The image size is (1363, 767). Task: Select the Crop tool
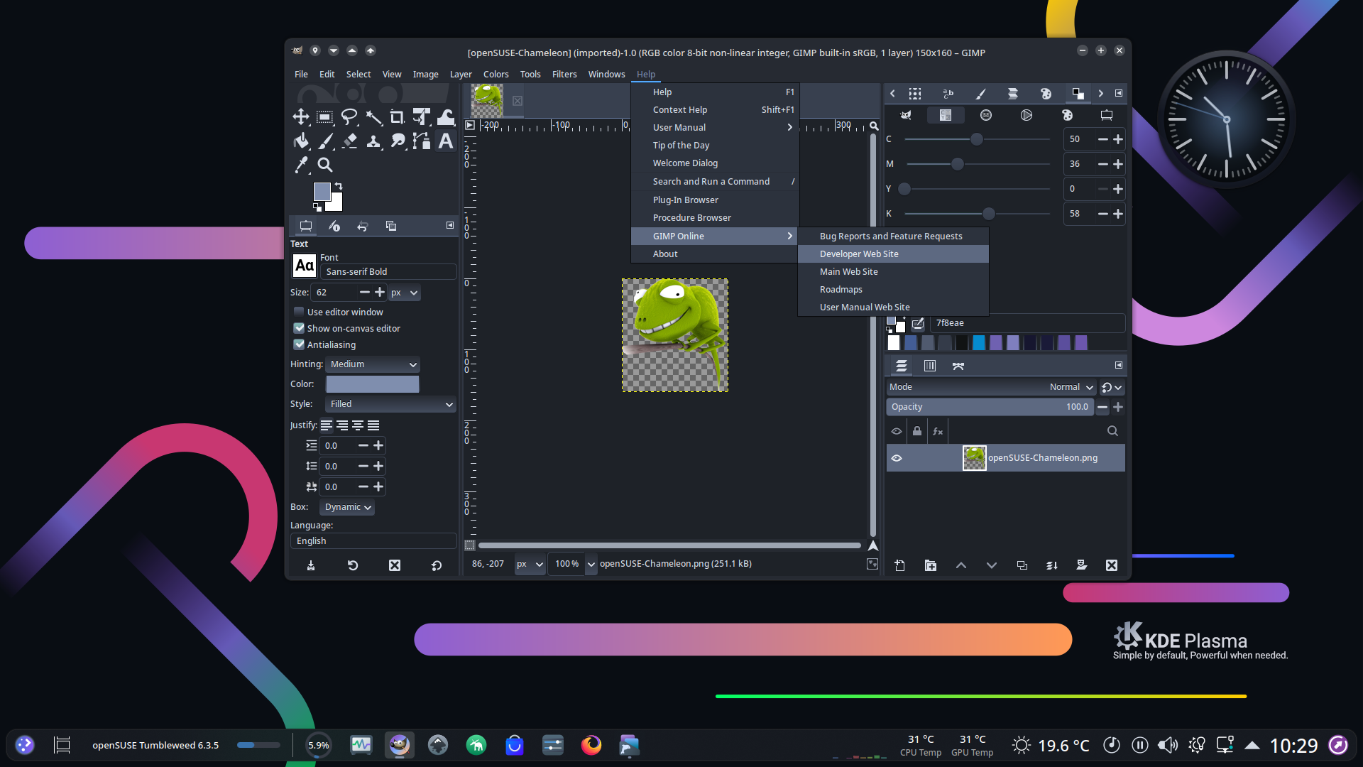398,117
